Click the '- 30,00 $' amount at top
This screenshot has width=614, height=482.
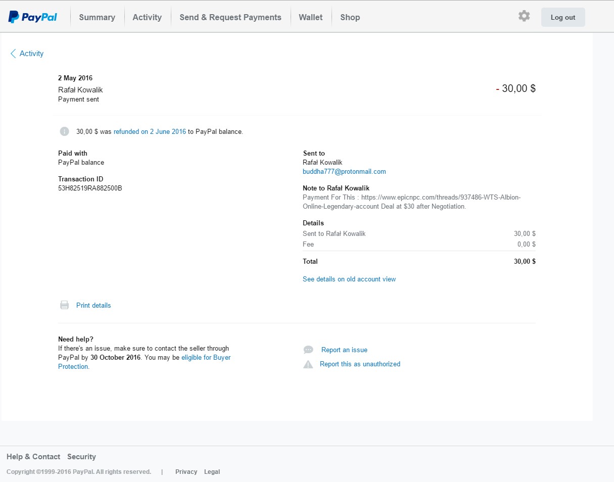pos(515,88)
